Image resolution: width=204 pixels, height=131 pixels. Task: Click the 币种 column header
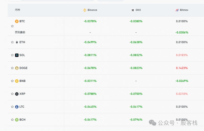click(x=17, y=10)
